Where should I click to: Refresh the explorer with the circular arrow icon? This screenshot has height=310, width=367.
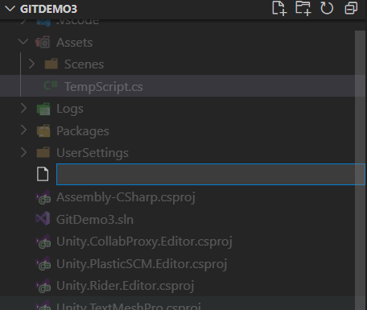pyautogui.click(x=327, y=8)
